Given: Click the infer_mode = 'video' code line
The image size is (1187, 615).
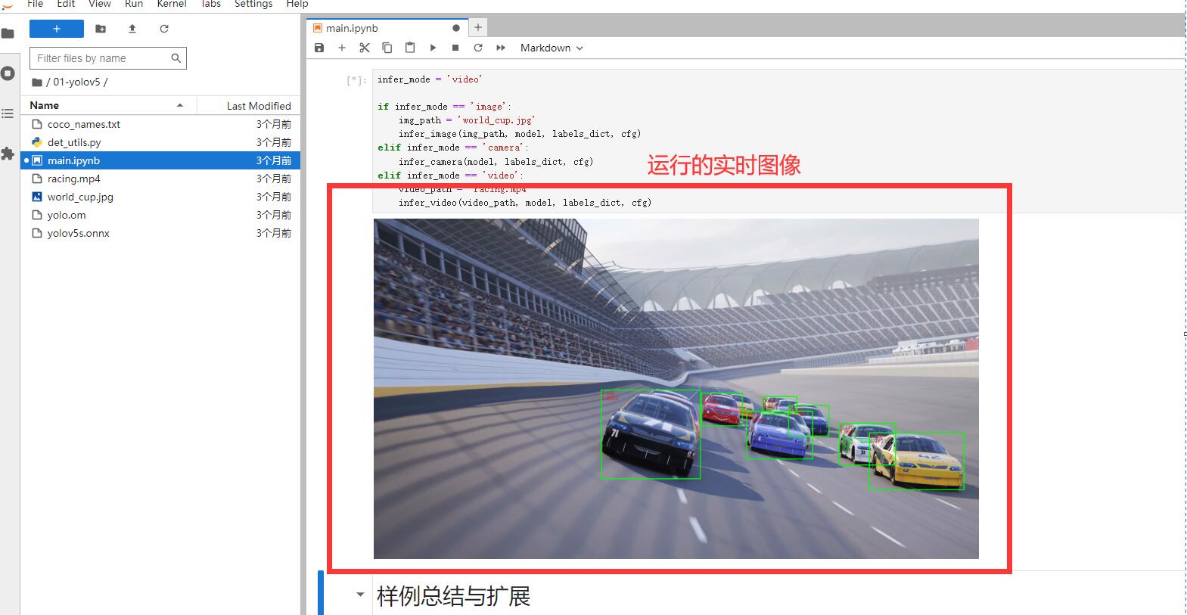Looking at the screenshot, I should (x=430, y=79).
